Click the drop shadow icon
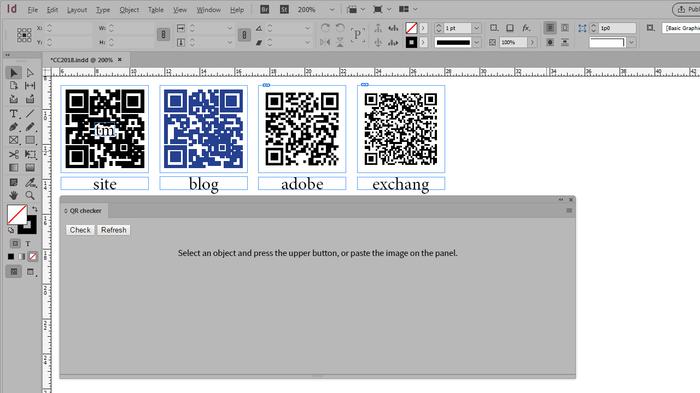Screen dimensions: 700x393 pyautogui.click(x=510, y=28)
